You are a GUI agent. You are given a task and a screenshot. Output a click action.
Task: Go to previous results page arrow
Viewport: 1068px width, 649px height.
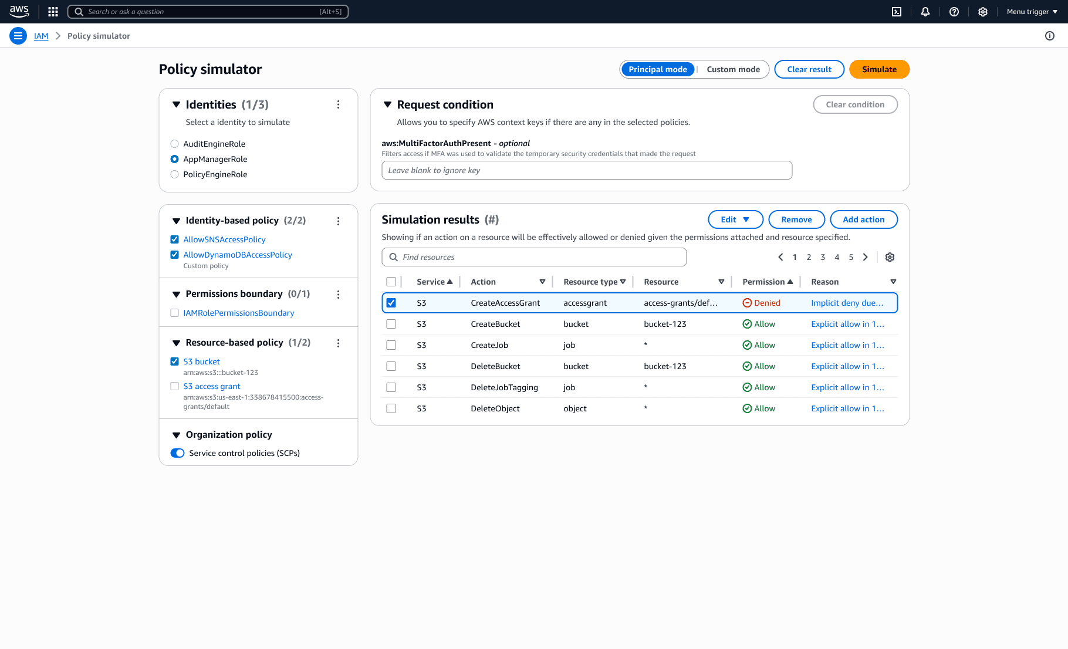[x=780, y=257]
